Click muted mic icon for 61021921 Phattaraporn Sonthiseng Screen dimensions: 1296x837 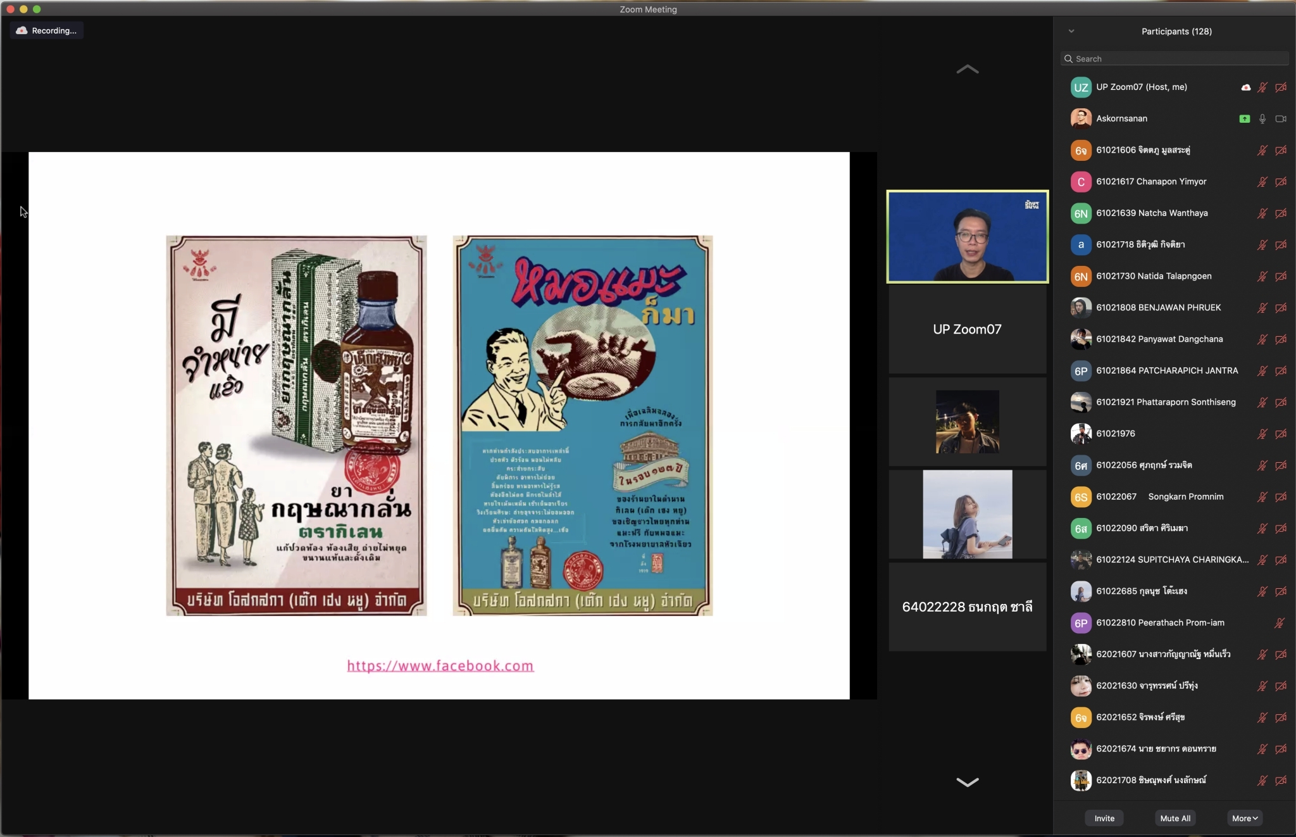[1262, 402]
